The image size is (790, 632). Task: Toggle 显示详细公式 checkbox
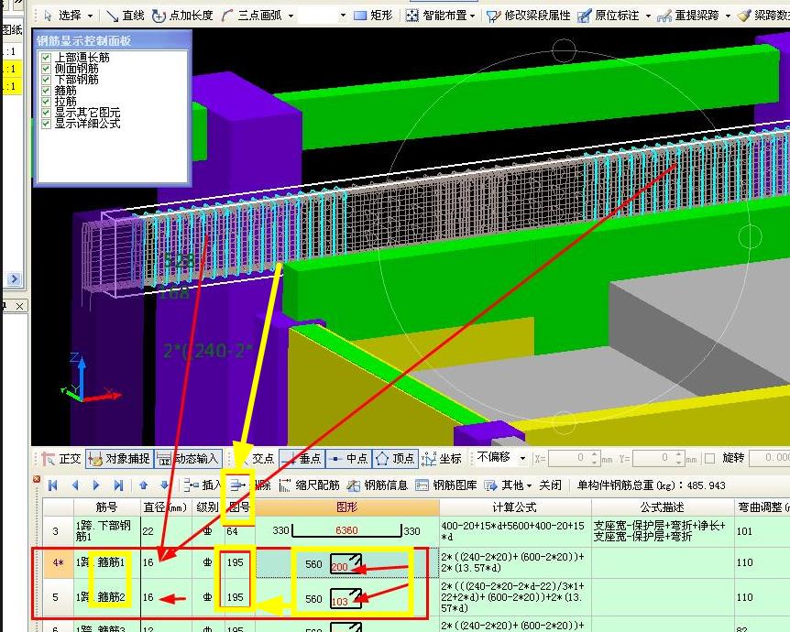pos(46,124)
